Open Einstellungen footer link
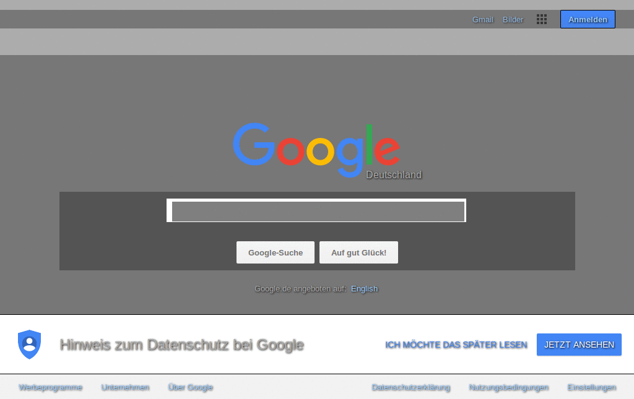 pos(591,387)
